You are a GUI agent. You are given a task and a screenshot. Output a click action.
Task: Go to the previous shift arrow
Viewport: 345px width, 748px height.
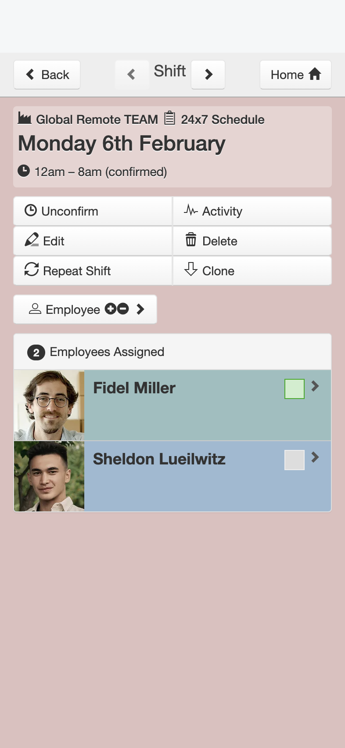point(132,75)
